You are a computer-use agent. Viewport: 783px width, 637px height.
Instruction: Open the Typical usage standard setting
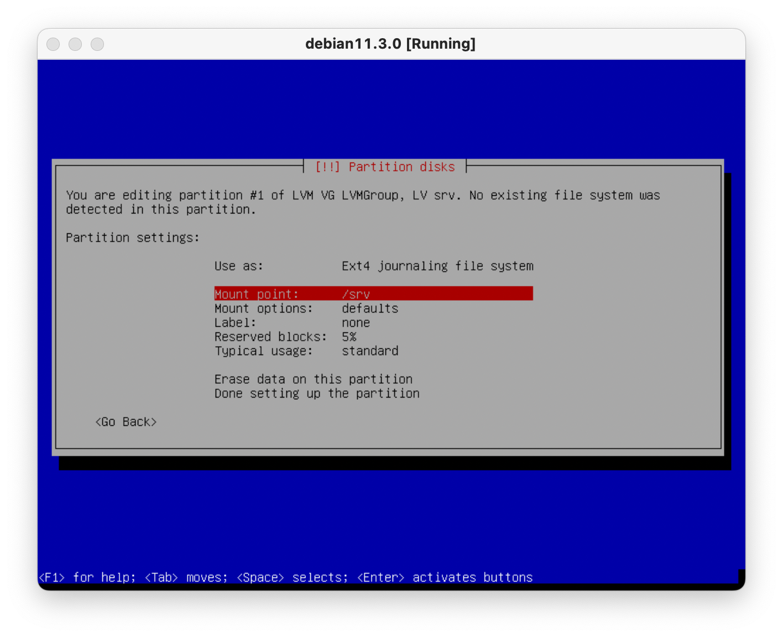click(x=306, y=351)
